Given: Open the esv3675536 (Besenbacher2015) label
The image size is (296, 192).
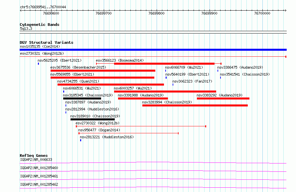Looking at the screenshot, I should click(78, 67).
